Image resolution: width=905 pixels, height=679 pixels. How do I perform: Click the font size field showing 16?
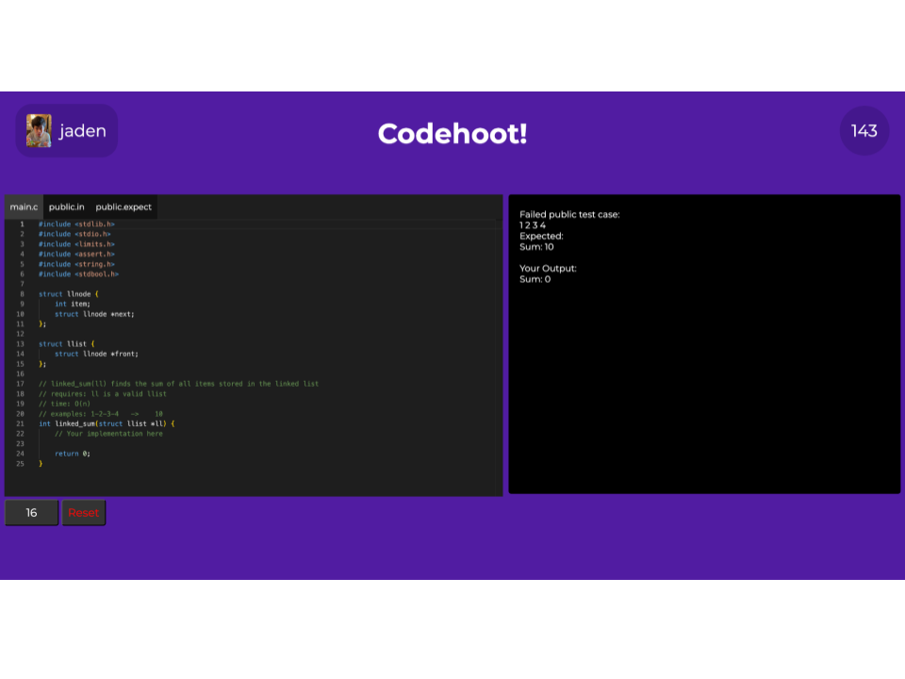31,512
